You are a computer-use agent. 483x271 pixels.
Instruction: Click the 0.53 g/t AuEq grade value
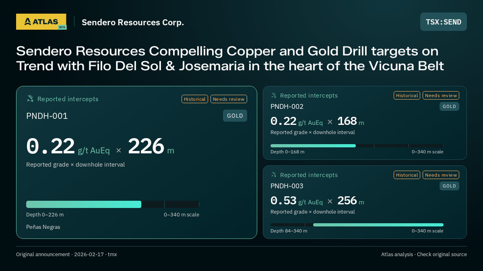click(297, 201)
